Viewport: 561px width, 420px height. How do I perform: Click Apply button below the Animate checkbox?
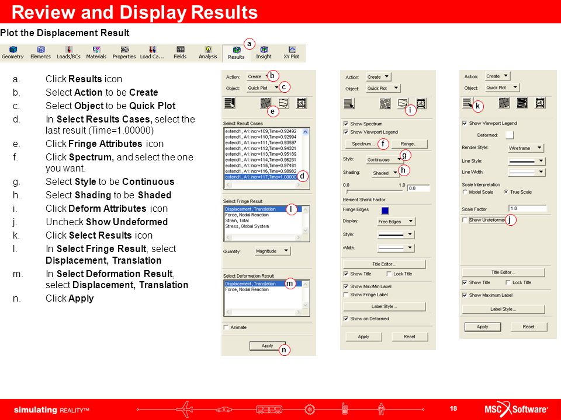[x=267, y=346]
